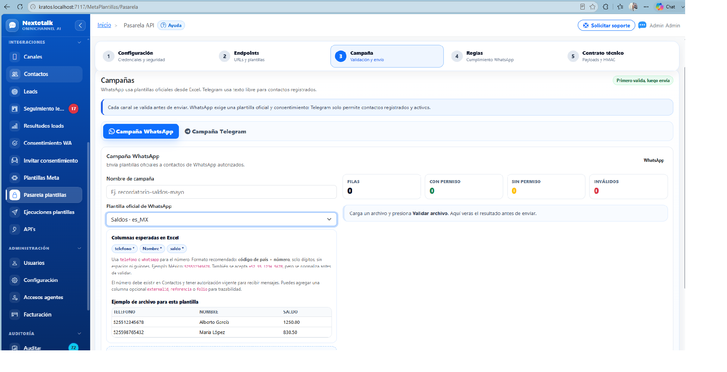Open Auditar audit page
This screenshot has height=372, width=727.
click(44, 347)
